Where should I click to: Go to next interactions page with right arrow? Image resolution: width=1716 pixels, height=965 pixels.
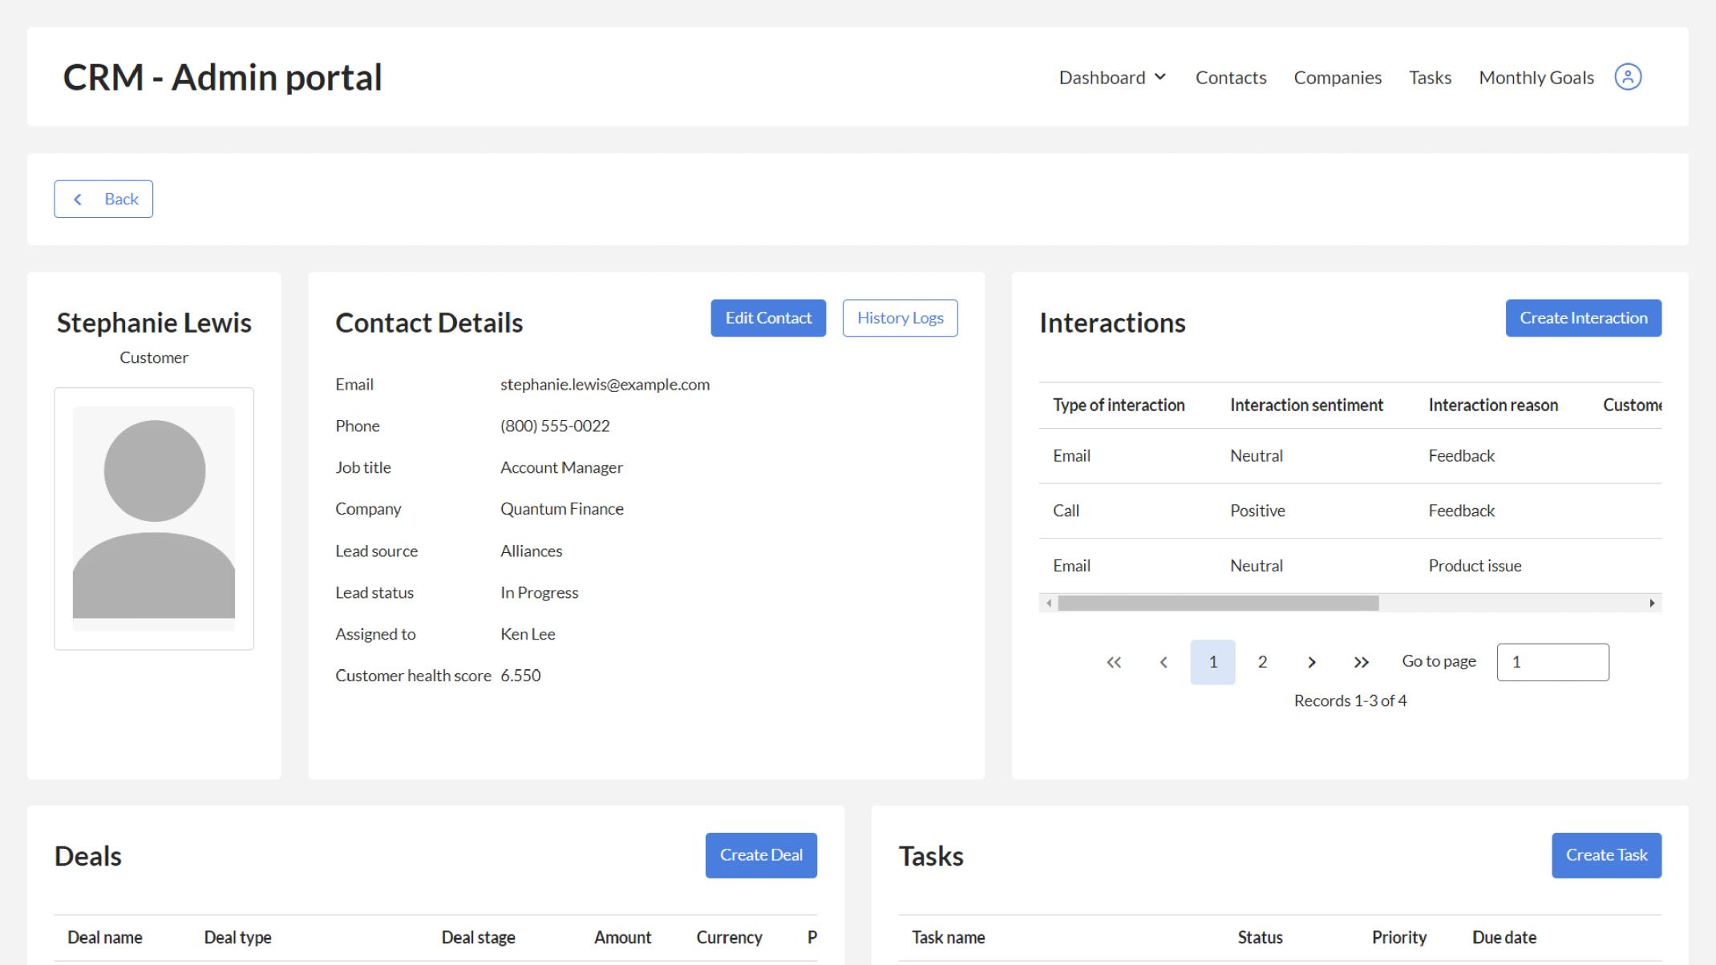click(x=1312, y=662)
